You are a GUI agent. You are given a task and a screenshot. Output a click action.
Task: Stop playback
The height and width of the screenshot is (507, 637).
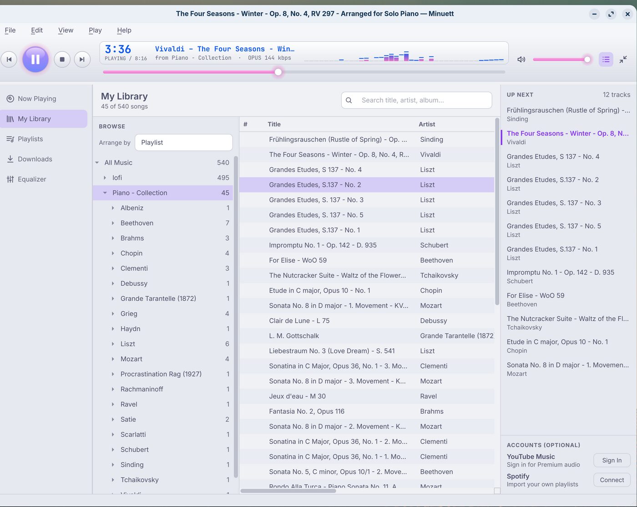pos(62,59)
